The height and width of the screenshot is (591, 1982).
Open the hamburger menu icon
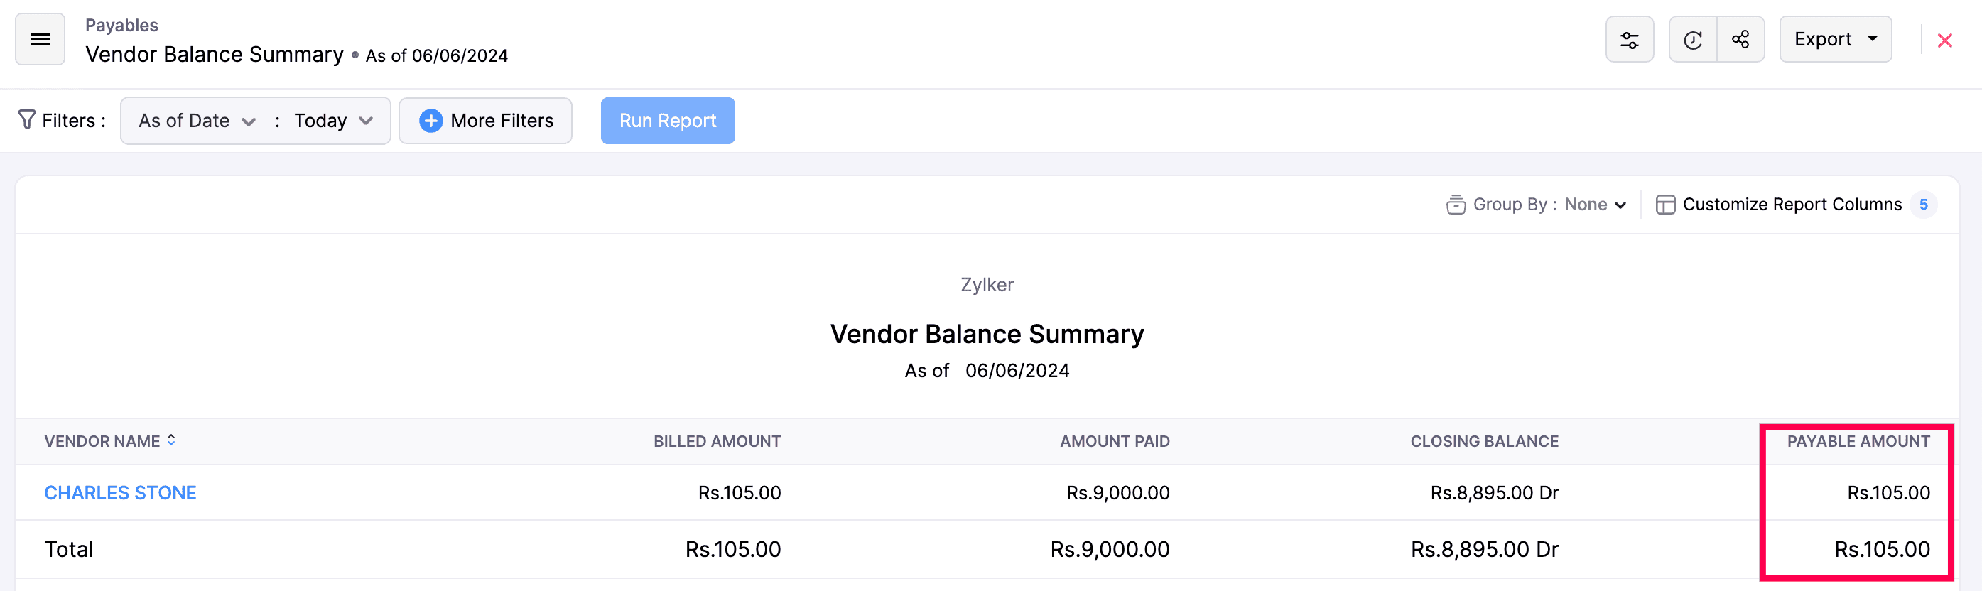pos(40,39)
